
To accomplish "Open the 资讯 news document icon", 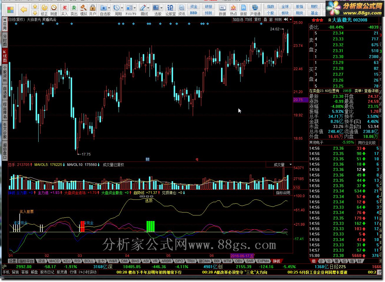I will tap(182, 10).
